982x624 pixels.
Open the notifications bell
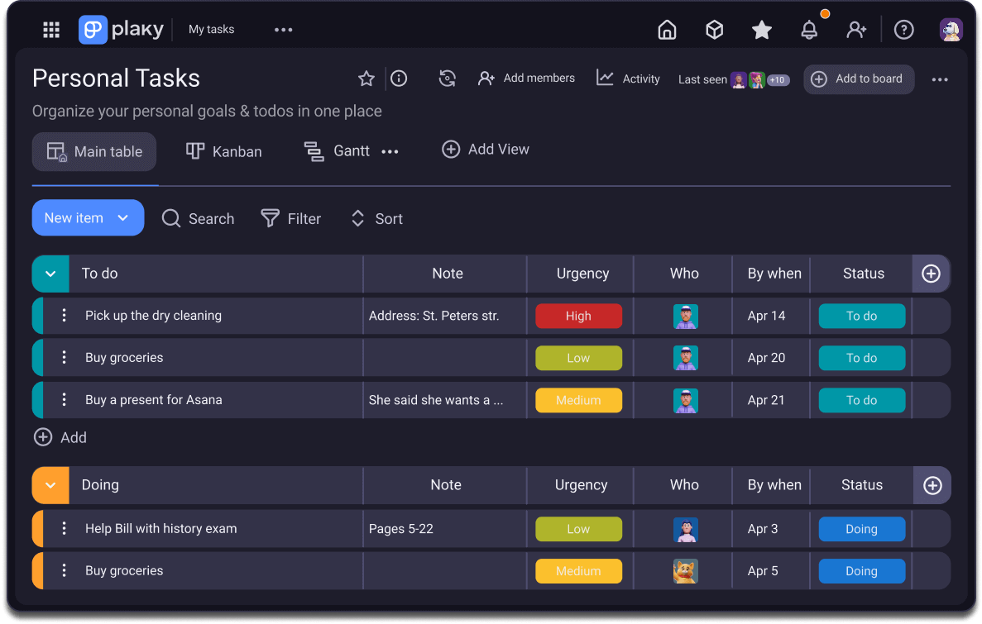809,29
